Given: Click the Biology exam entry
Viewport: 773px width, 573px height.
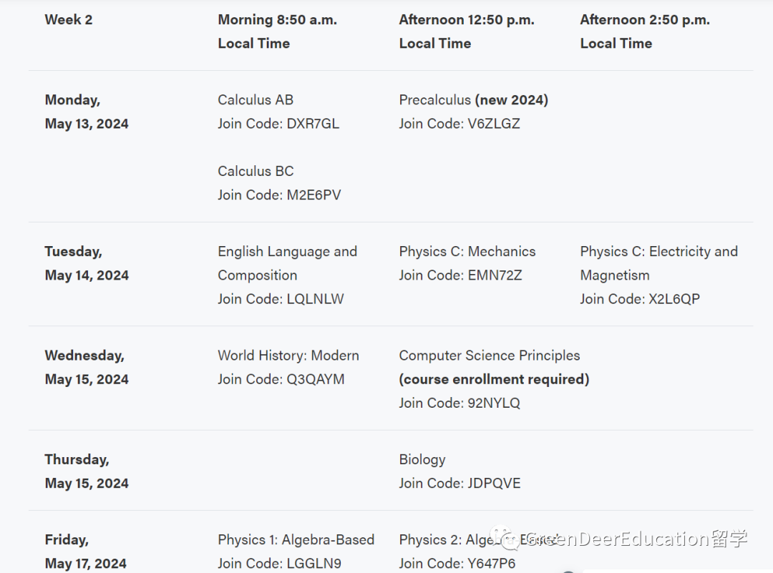Looking at the screenshot, I should 422,460.
